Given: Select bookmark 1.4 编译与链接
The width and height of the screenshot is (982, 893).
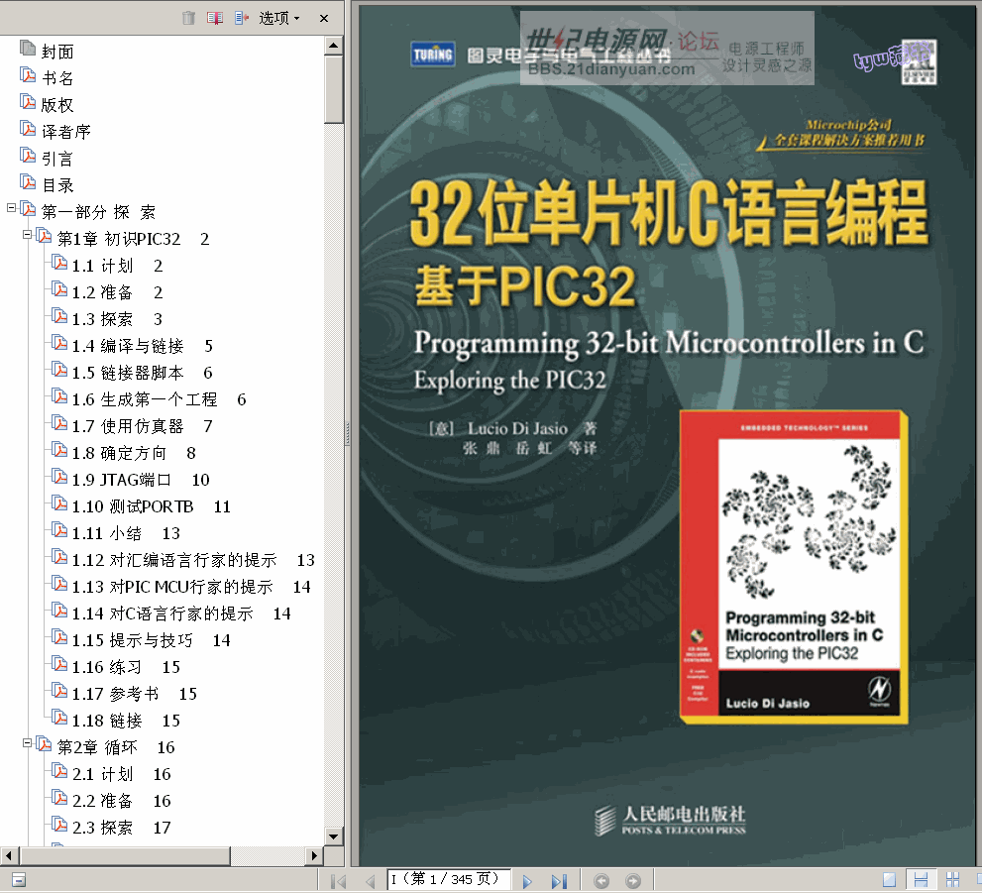Looking at the screenshot, I should (142, 346).
